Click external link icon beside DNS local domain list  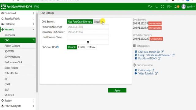pyautogui.click(x=162, y=52)
